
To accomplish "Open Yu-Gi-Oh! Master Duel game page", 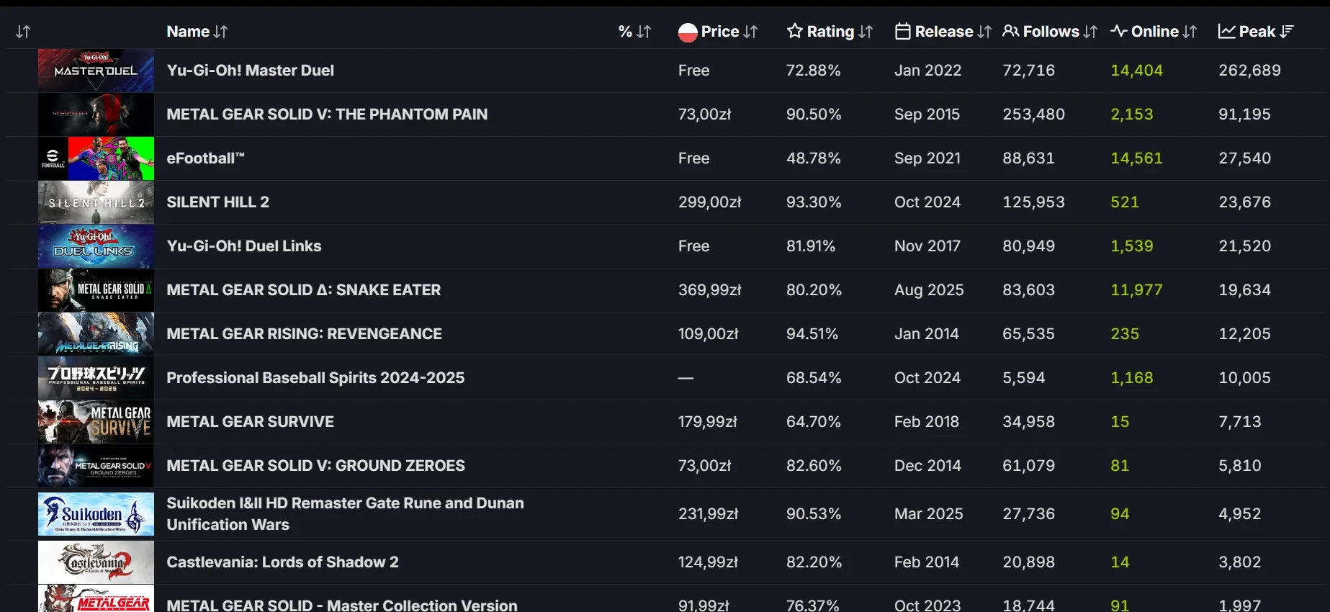I will [x=250, y=71].
